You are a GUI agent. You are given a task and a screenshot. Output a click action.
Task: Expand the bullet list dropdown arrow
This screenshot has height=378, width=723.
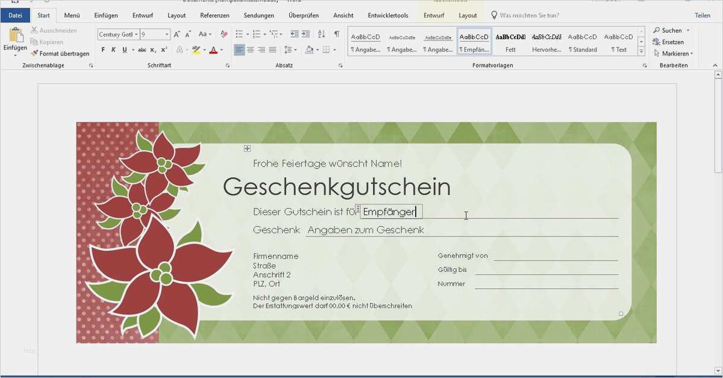[247, 34]
